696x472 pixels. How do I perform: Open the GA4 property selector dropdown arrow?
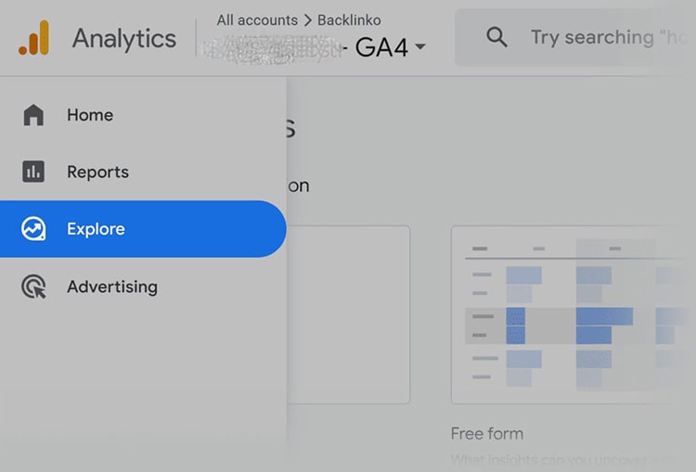(x=419, y=45)
